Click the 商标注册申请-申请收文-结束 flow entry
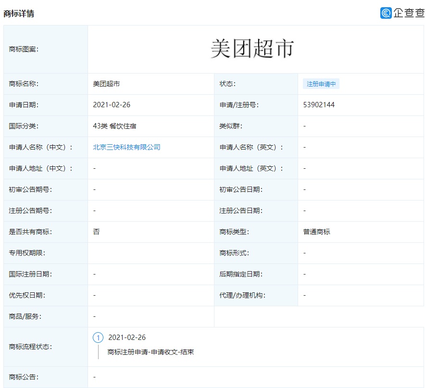Screen dimensions: 426x388 [x=150, y=352]
